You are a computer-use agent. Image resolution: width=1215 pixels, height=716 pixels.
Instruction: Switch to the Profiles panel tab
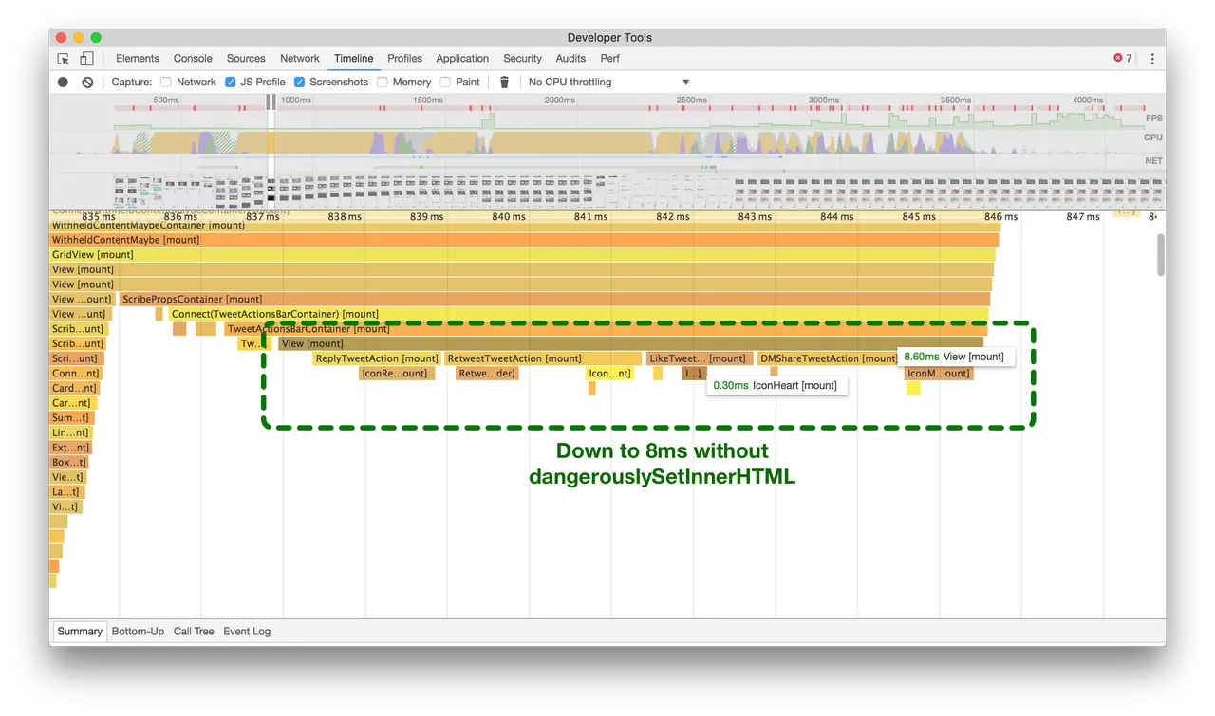point(404,58)
